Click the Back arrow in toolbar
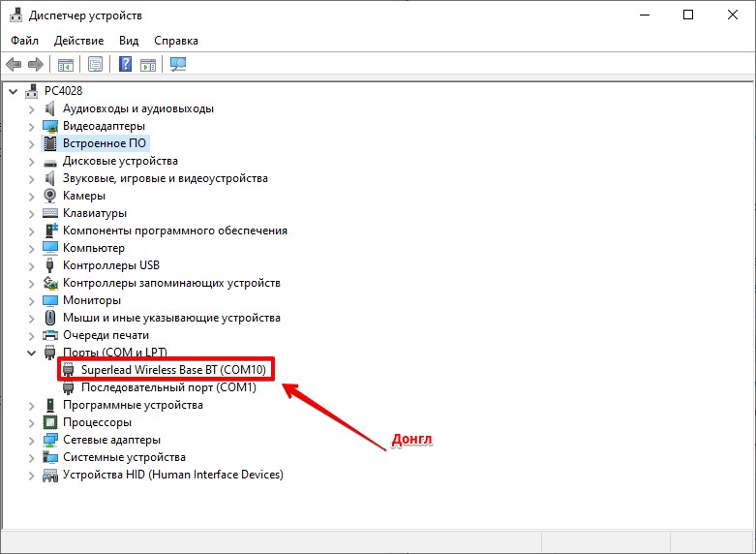 [14, 65]
